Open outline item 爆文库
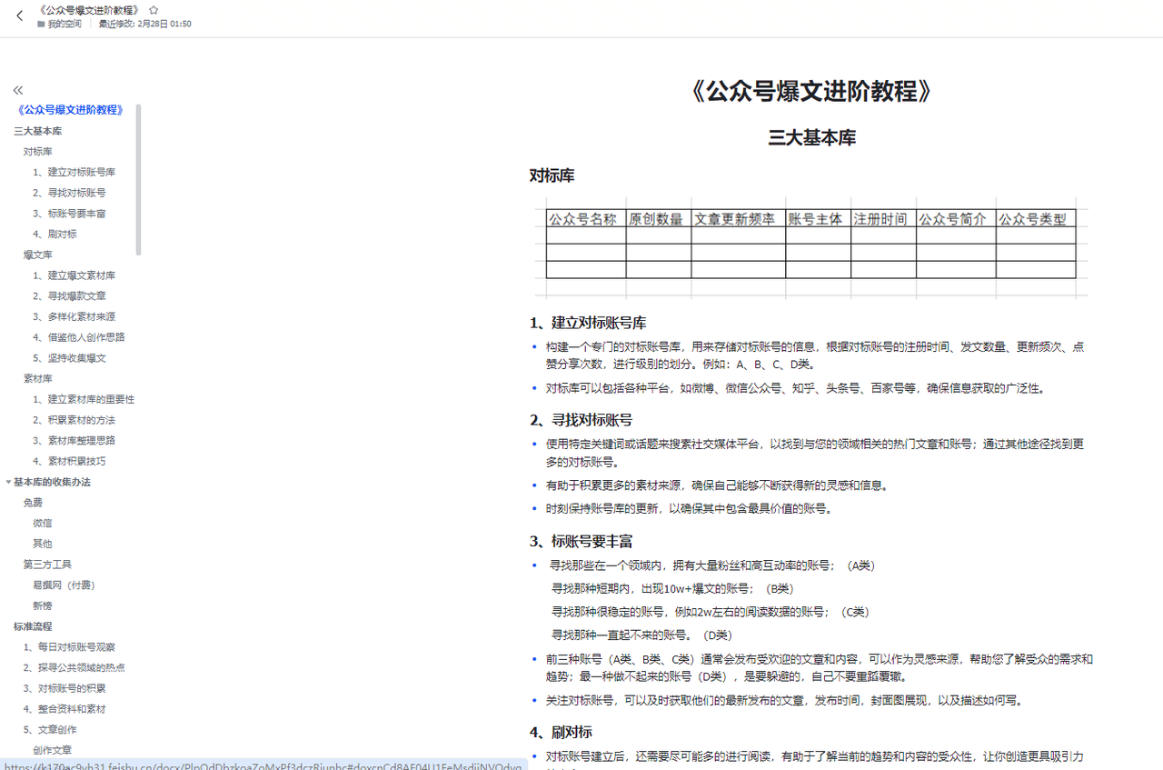The width and height of the screenshot is (1163, 770). tap(38, 255)
